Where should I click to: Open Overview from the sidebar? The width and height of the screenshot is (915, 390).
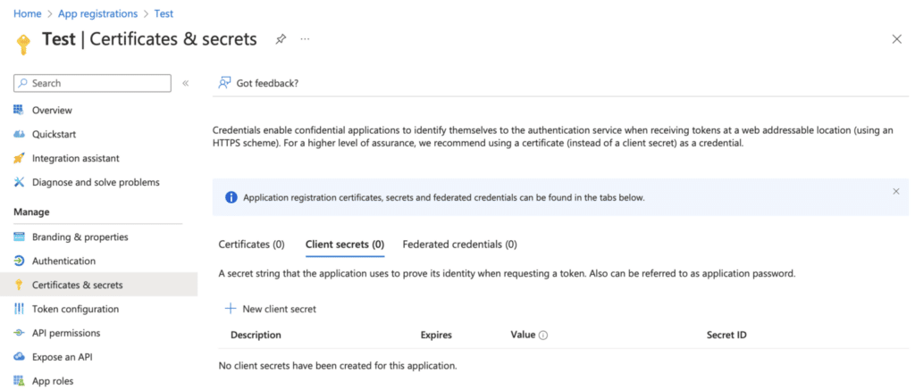[52, 110]
